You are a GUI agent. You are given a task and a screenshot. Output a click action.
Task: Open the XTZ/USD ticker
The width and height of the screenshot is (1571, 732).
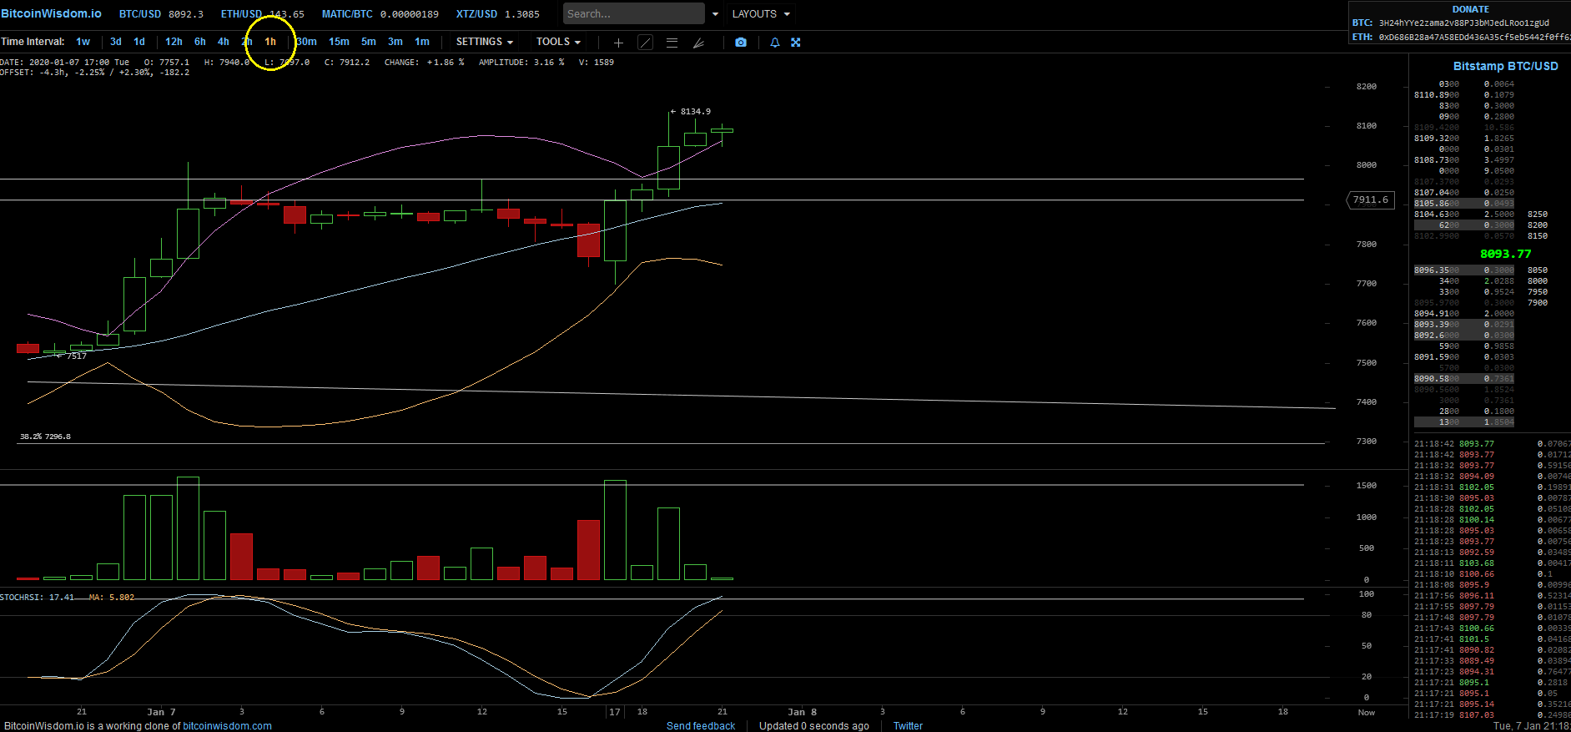point(476,14)
